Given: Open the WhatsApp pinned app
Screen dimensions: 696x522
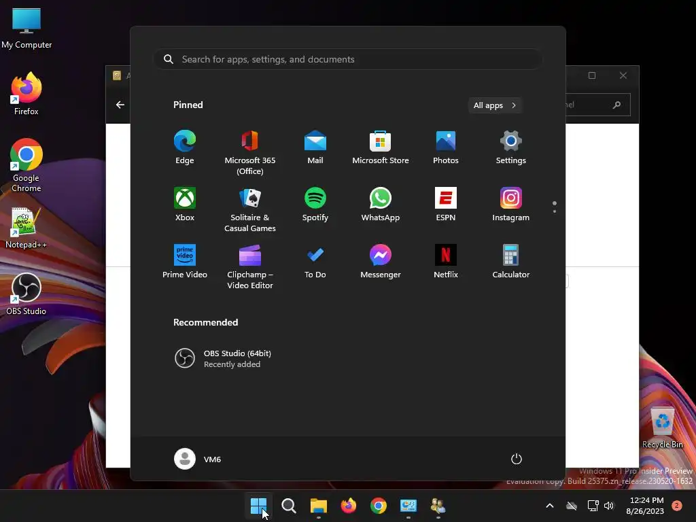Looking at the screenshot, I should 381,205.
